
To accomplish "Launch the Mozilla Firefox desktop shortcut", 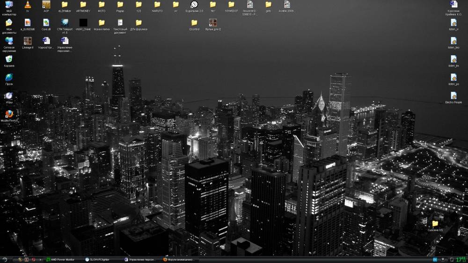I will tap(9, 114).
